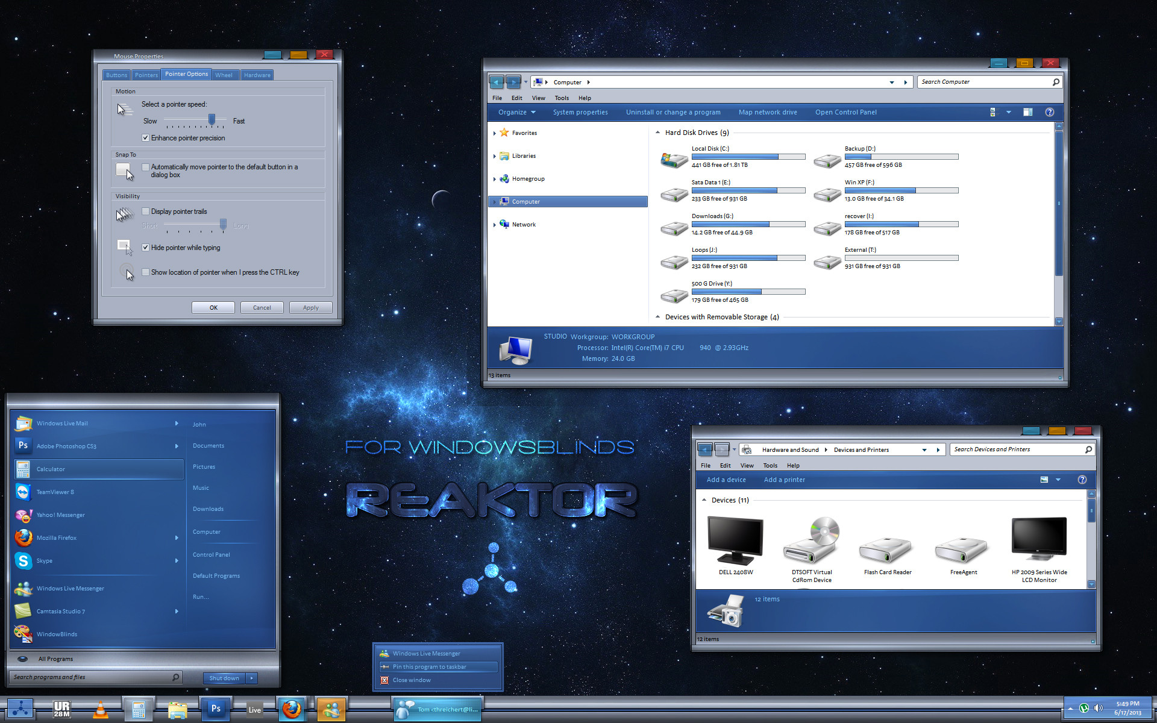Click System properties in toolbar
1157x723 pixels.
[x=580, y=112]
